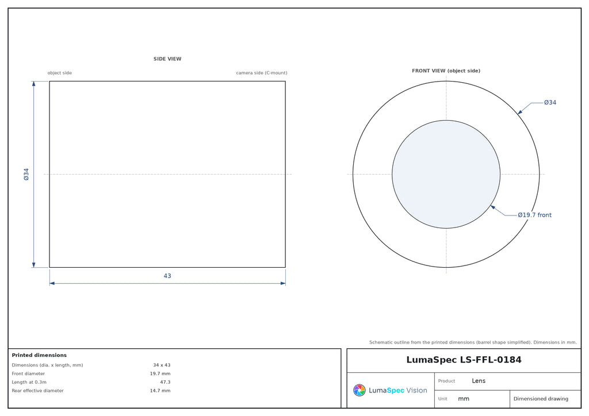This screenshot has height=416, width=589.
Task: Select the 43 length dimension value
Action: pos(167,276)
